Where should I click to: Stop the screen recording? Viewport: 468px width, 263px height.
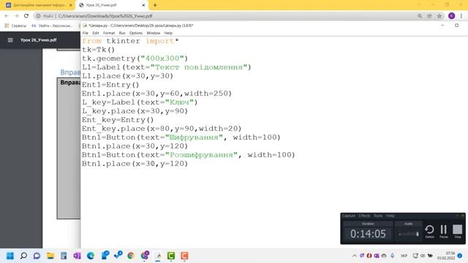tap(458, 232)
